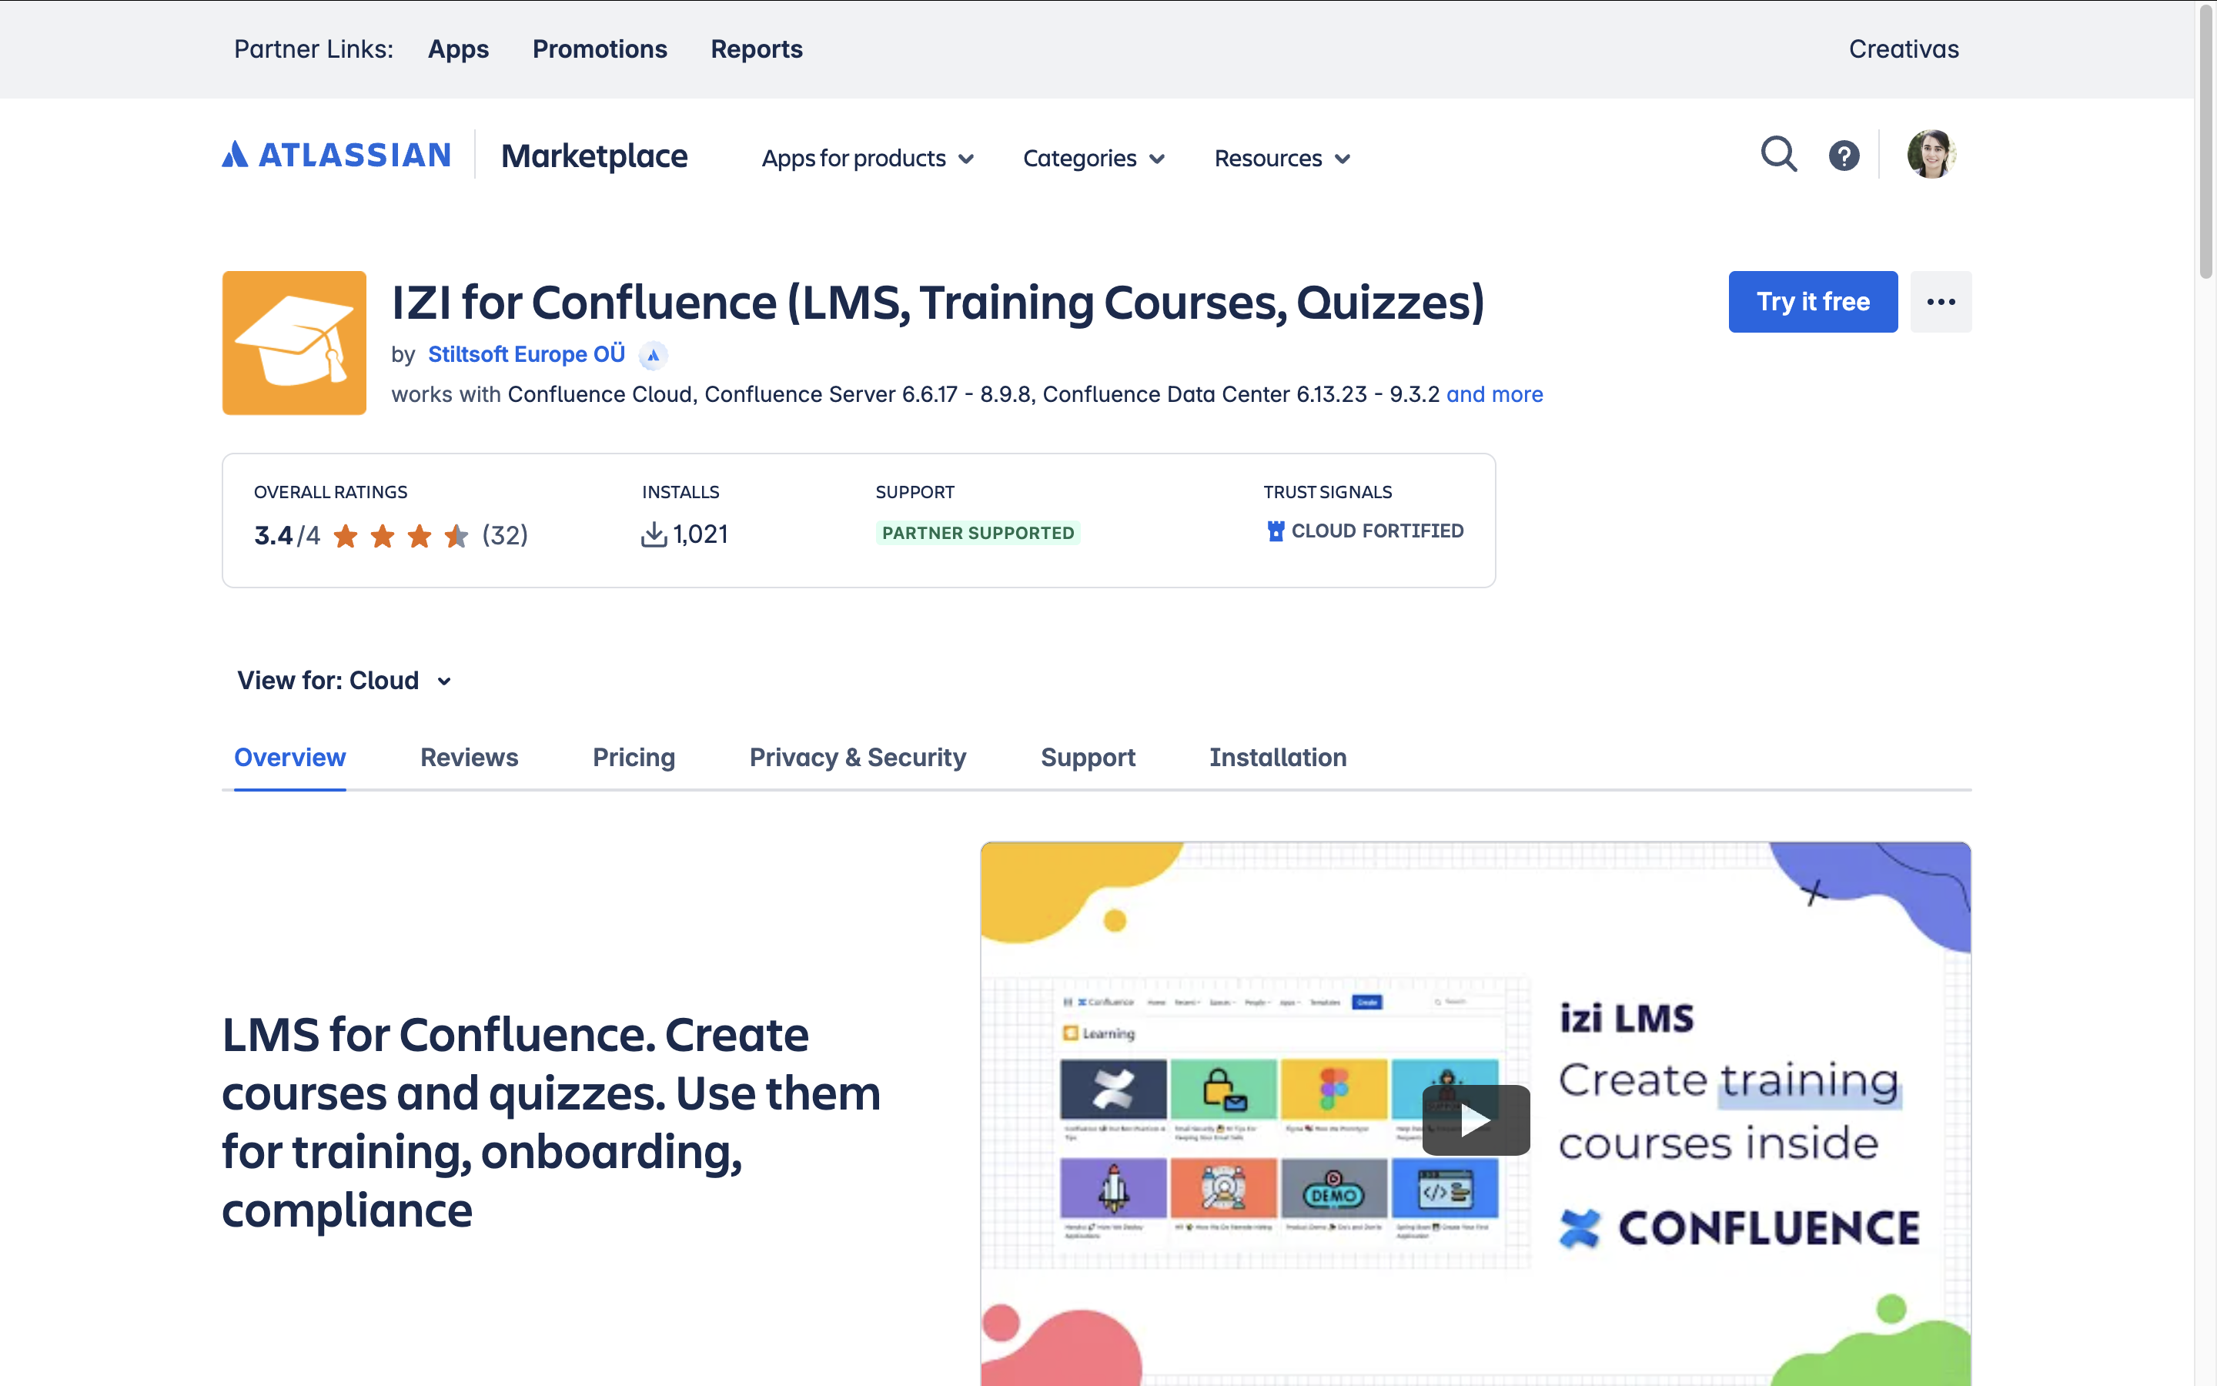Click the search magnifier icon

pos(1778,154)
